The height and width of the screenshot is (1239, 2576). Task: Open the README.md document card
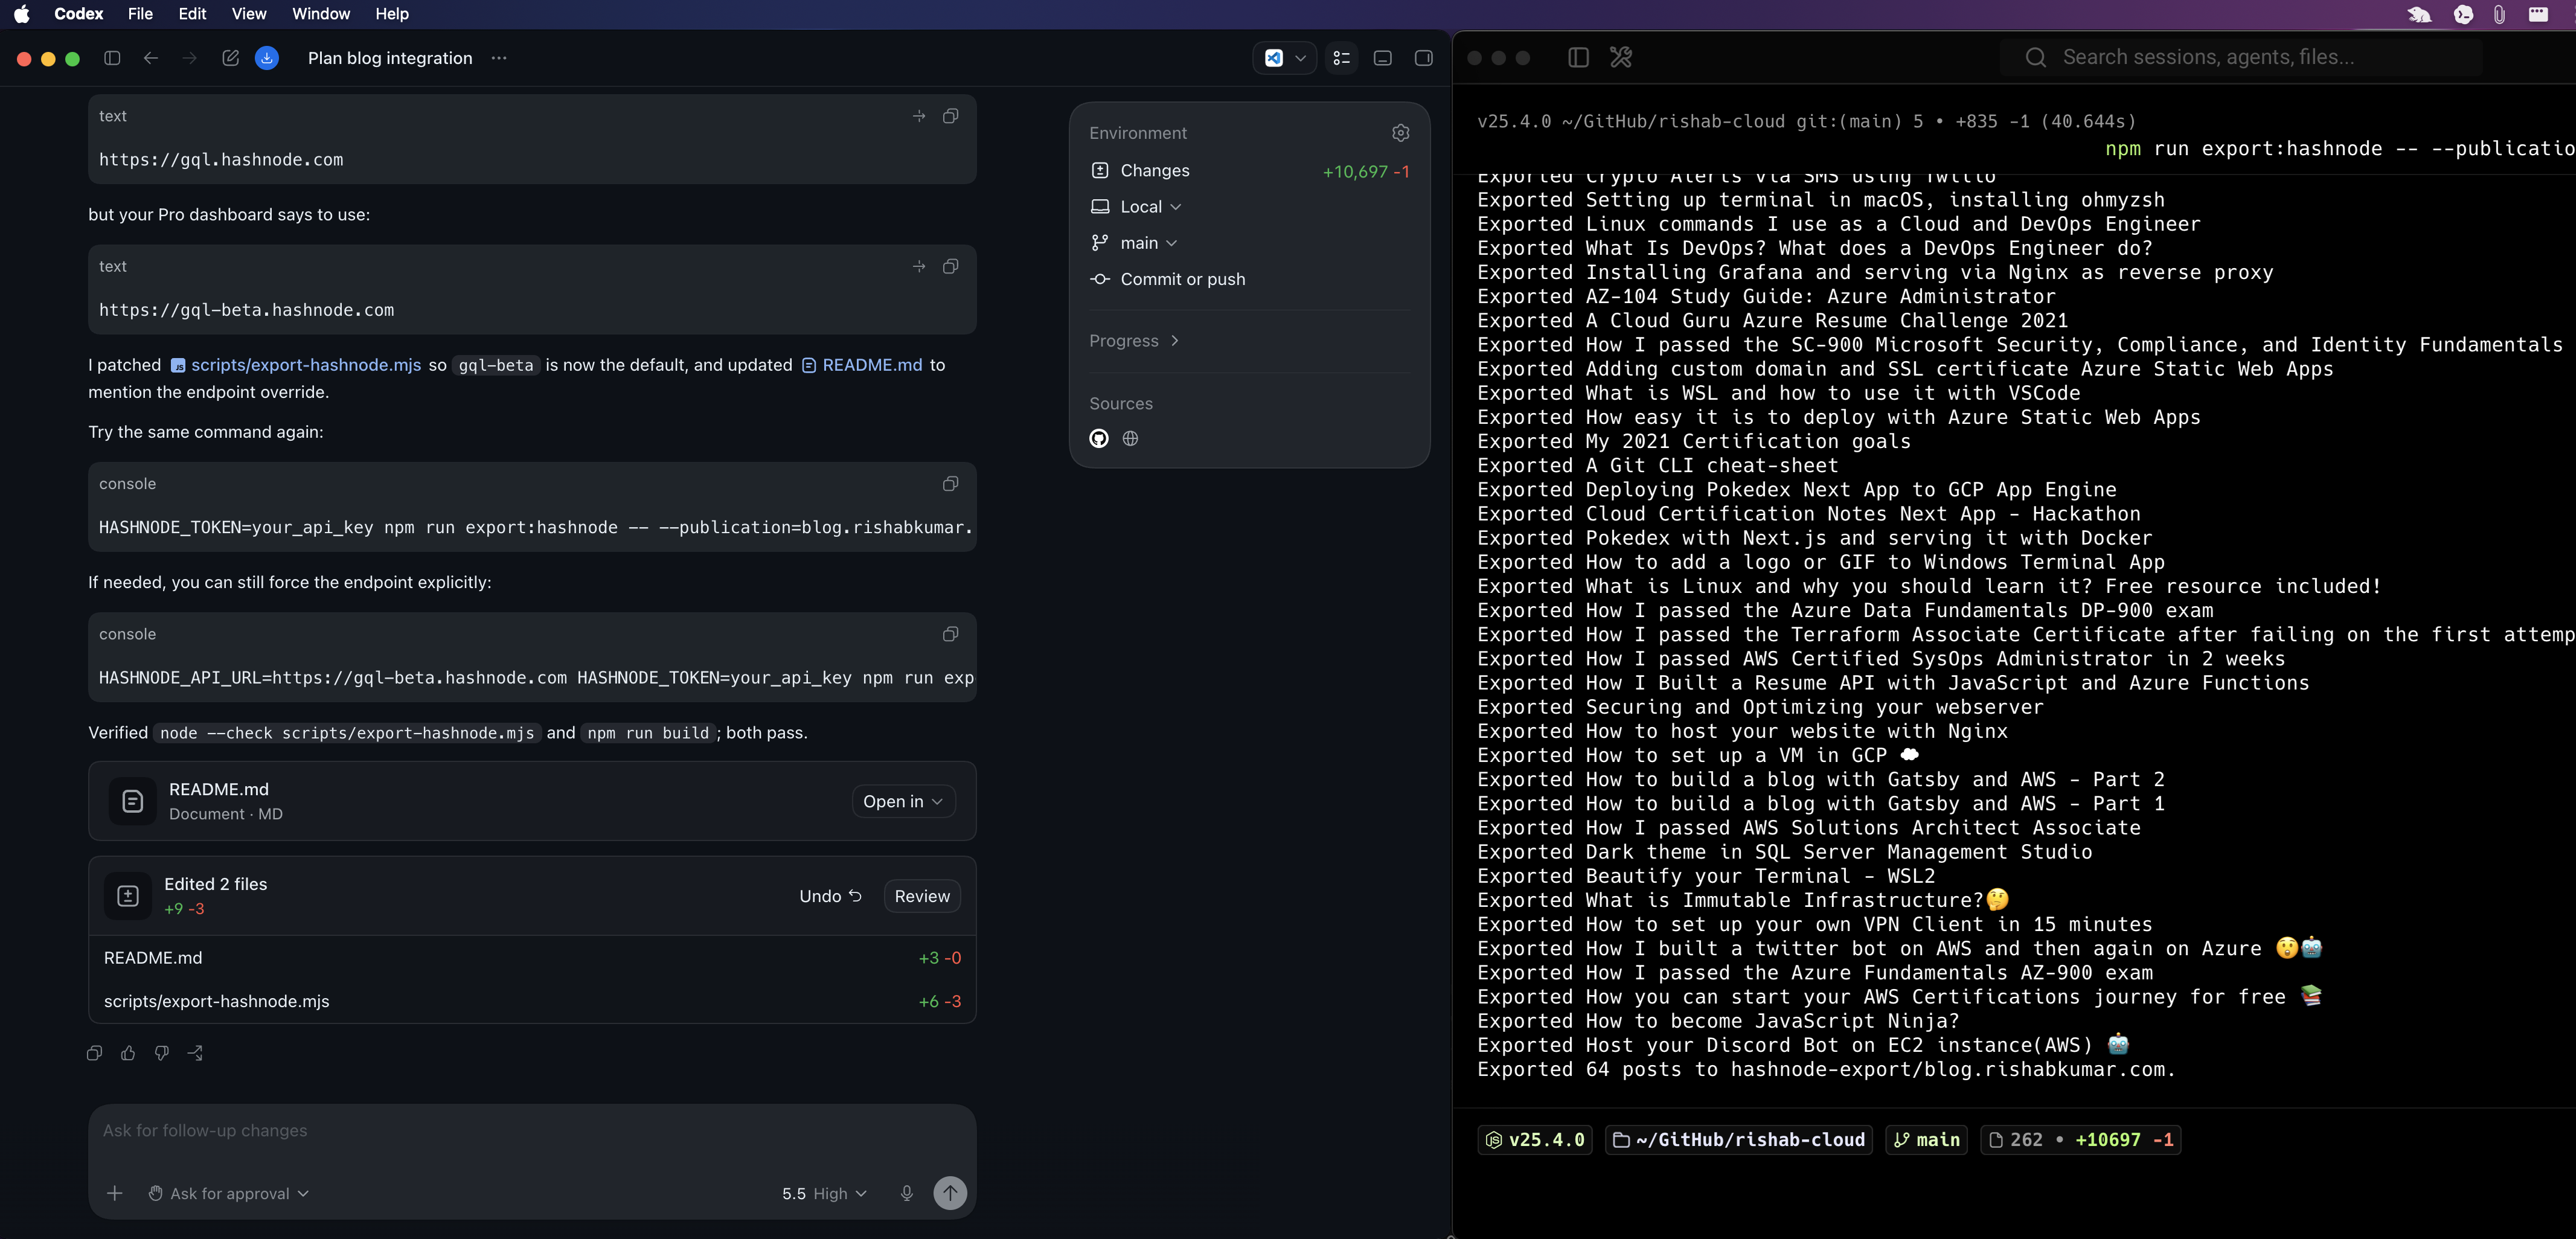(532, 801)
